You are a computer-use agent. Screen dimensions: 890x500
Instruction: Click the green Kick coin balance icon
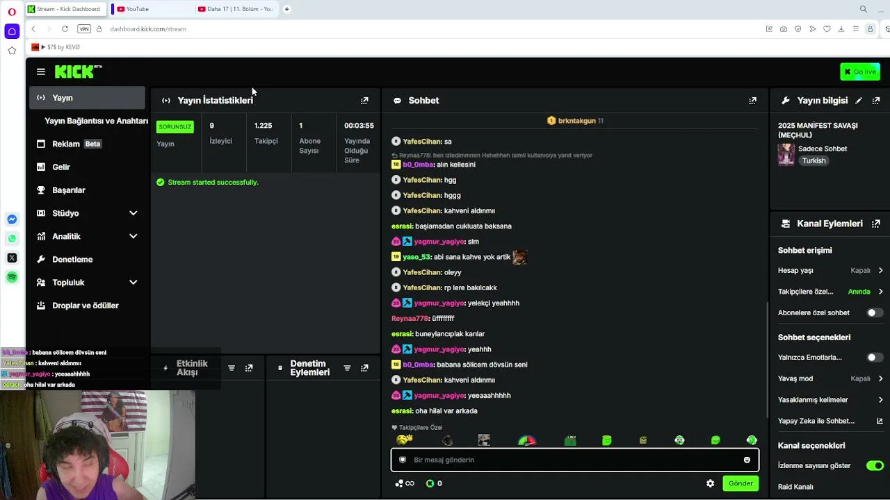point(430,483)
